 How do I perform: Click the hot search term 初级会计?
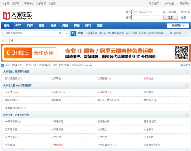coord(161,33)
